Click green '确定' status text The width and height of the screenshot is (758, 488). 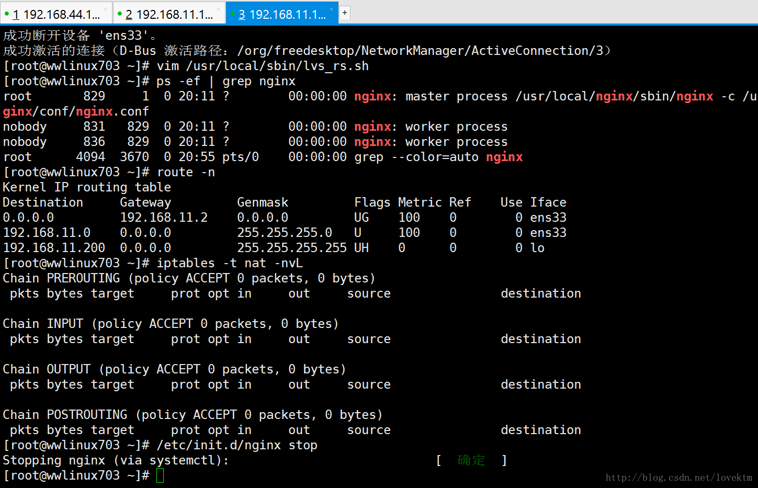click(471, 460)
